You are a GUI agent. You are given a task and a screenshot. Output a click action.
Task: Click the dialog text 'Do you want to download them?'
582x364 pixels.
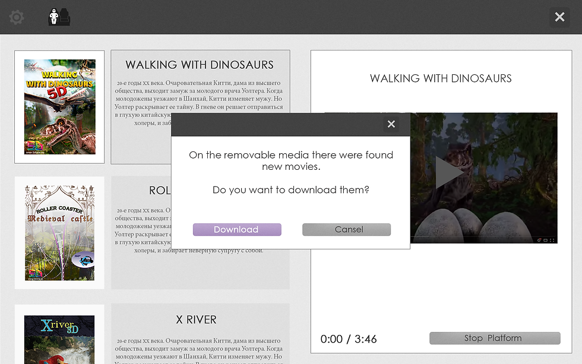290,189
